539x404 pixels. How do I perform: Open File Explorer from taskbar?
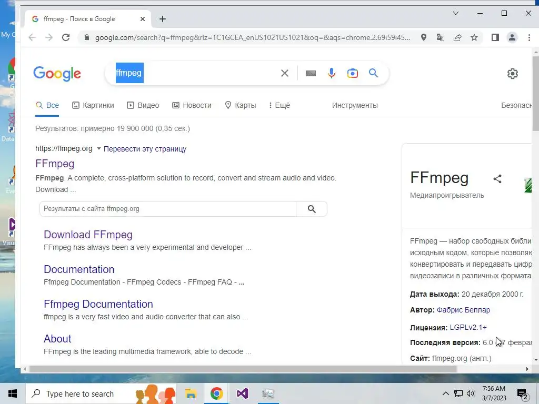(x=191, y=393)
